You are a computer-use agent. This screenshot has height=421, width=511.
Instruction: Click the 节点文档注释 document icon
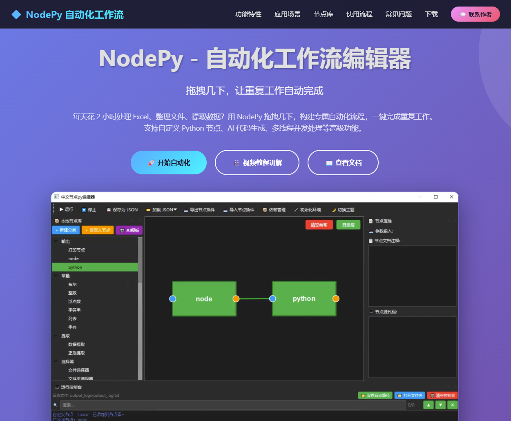(371, 241)
